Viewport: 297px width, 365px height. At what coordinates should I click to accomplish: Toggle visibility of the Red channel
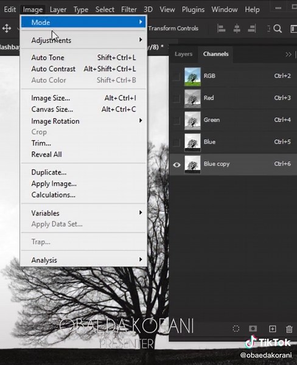click(x=176, y=99)
